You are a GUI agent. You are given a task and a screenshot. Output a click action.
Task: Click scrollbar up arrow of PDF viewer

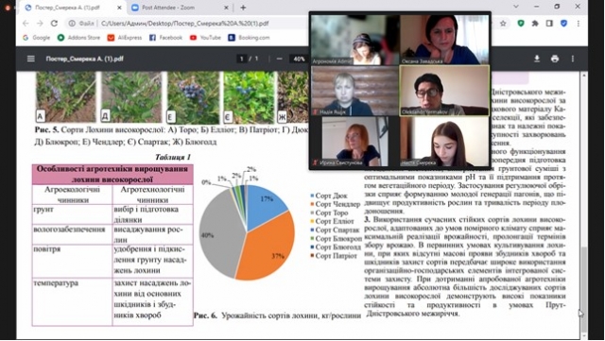(584, 75)
